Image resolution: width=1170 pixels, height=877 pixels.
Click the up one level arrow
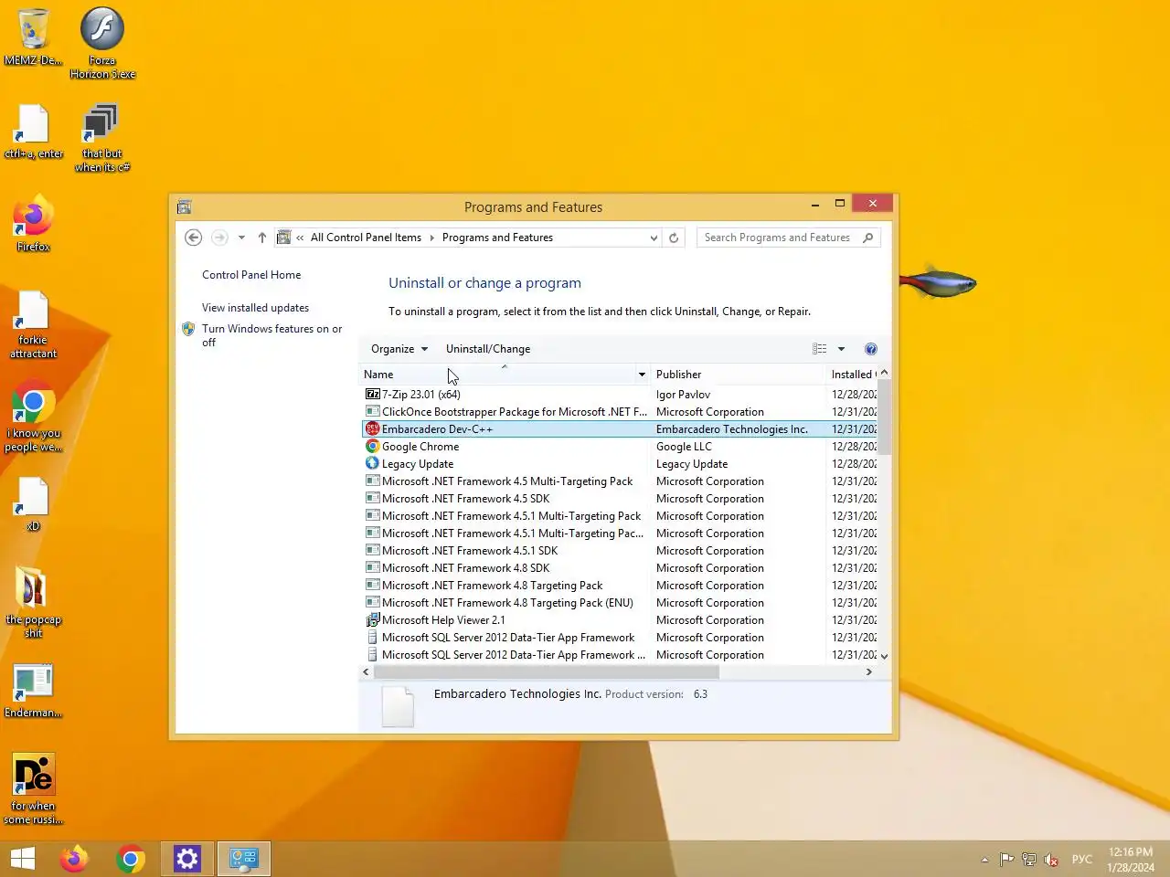262,238
